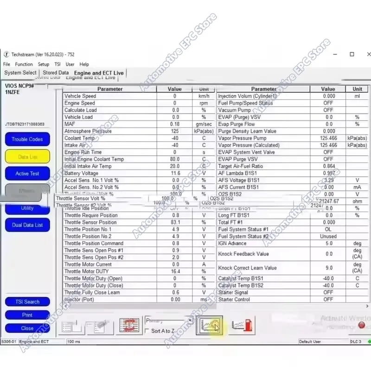This screenshot has height=371, width=371.
Task: Click the Dual Data List button
Action: [27, 225]
